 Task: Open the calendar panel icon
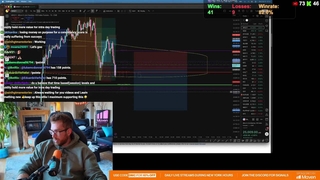point(267,119)
